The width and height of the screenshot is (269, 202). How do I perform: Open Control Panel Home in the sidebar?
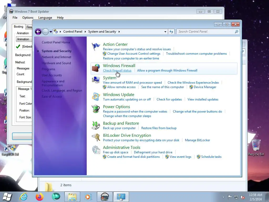56,42
